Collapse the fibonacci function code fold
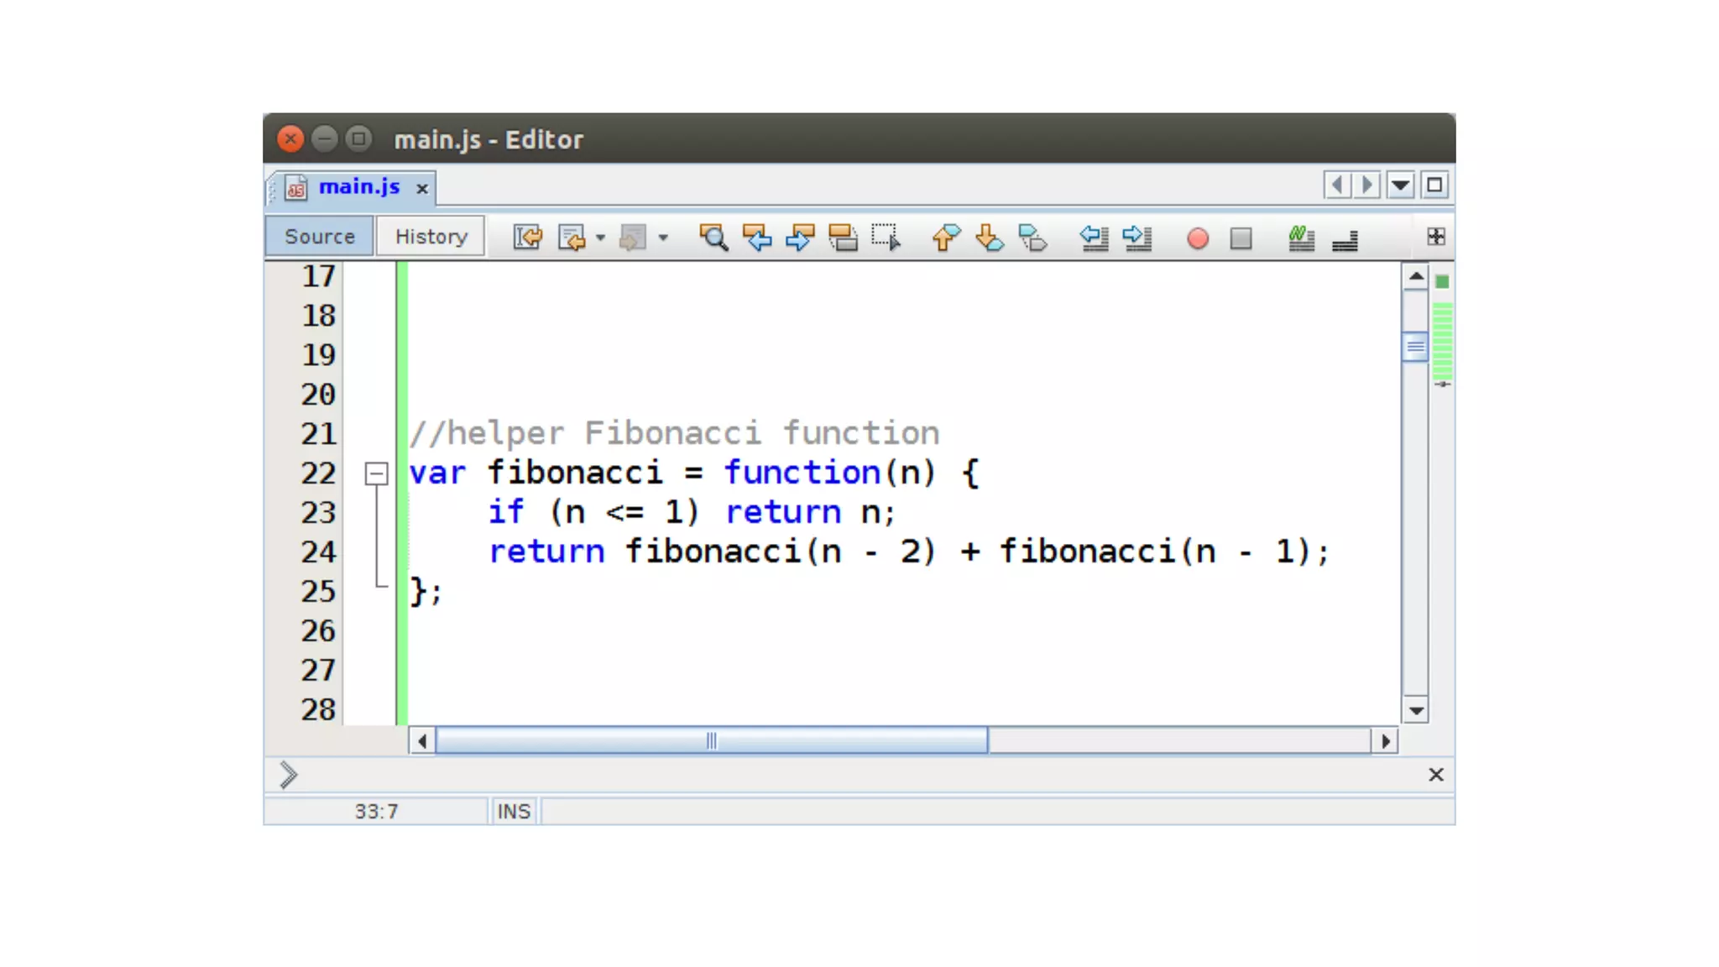 pos(376,473)
